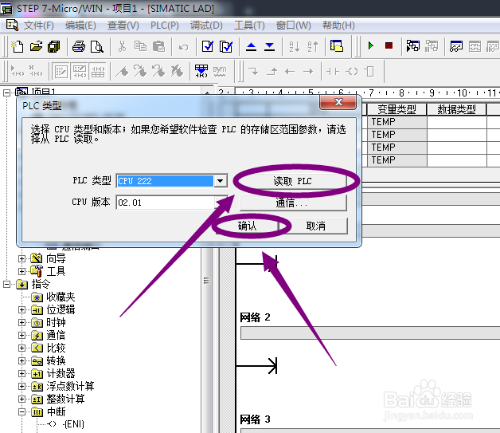Click the green RUN mode icon
The width and height of the screenshot is (500, 433).
pyautogui.click(x=371, y=46)
